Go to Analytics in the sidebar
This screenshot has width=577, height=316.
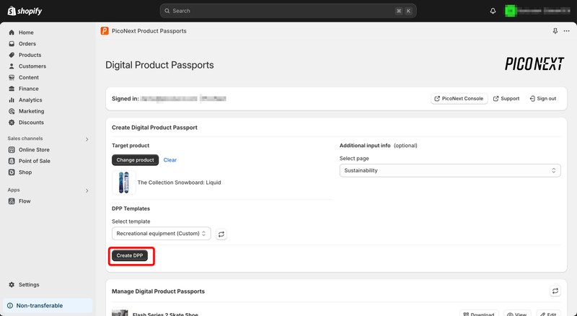30,100
